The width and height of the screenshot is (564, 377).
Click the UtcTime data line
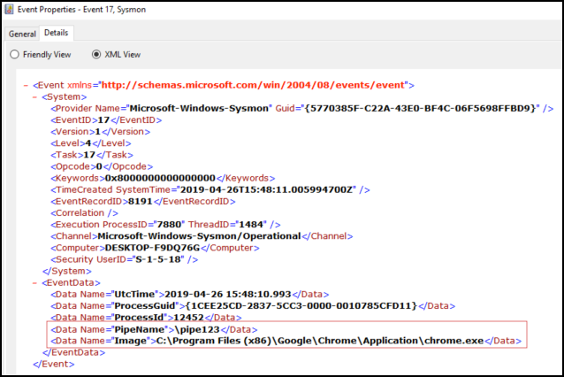point(189,294)
